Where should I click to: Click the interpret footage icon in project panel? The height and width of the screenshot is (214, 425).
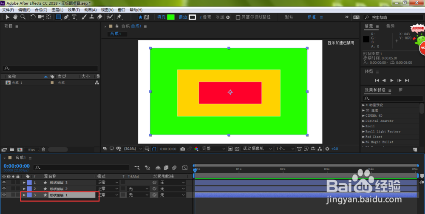4,149
